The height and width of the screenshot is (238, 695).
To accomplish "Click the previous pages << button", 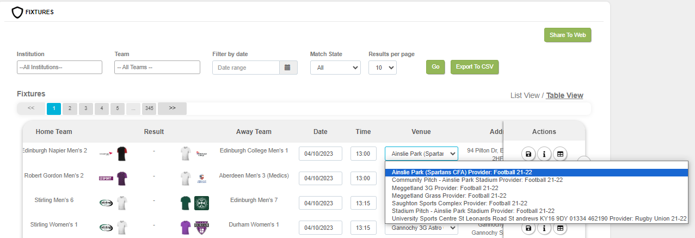I will (31, 108).
